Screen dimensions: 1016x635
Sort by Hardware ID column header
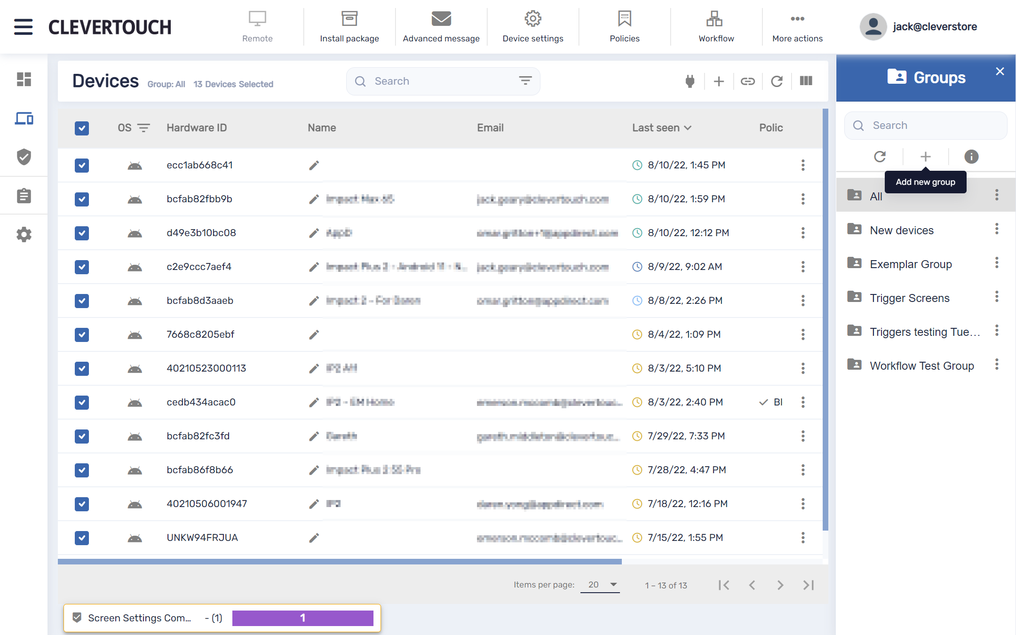point(197,128)
